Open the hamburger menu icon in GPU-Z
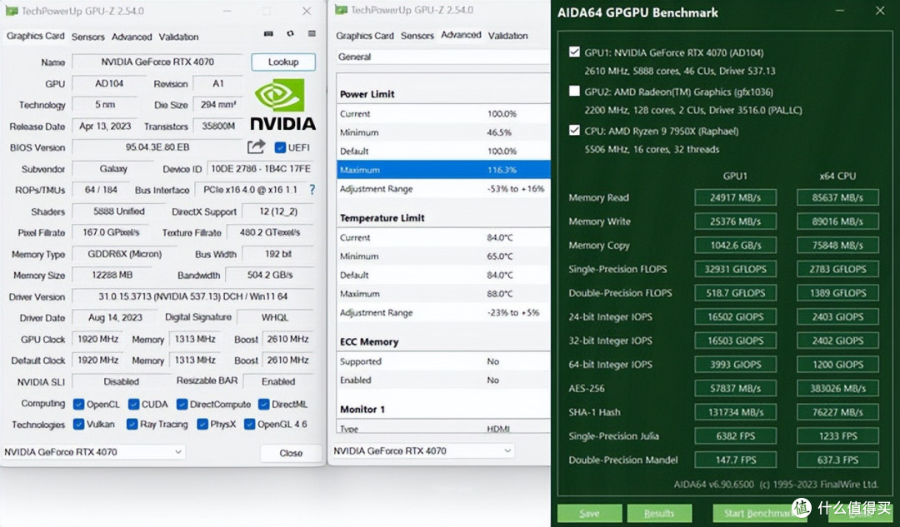Screen dimensions: 900x527 point(312,34)
